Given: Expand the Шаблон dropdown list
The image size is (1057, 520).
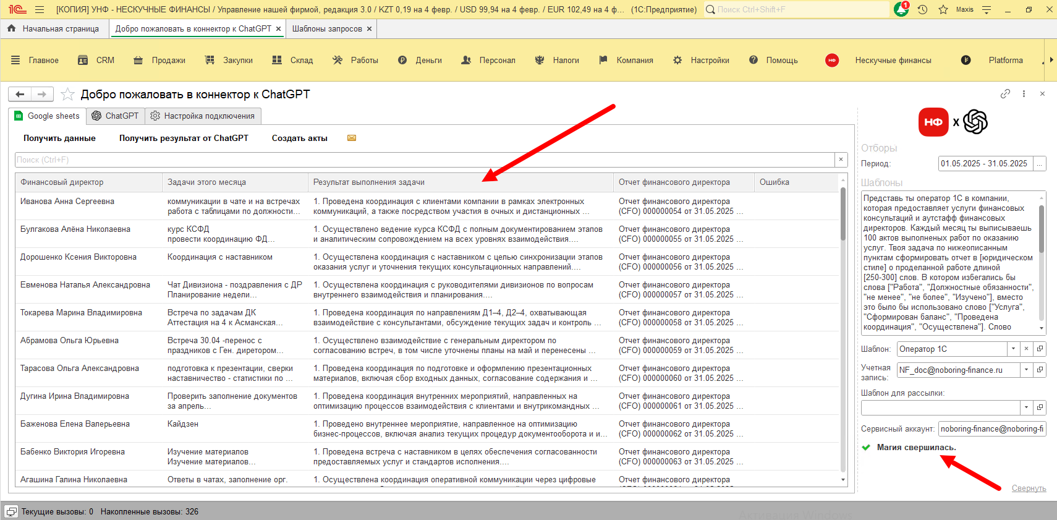Looking at the screenshot, I should coord(1013,349).
